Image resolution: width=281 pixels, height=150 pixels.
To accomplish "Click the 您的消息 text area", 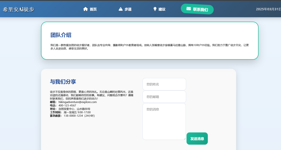I will click(x=164, y=121).
